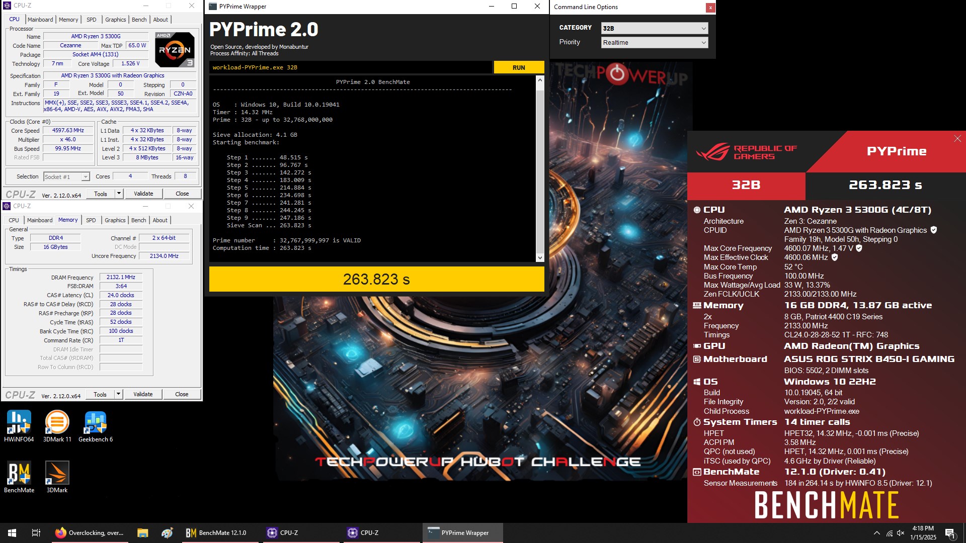966x543 pixels.
Task: Select CPU tab in lower CPU-Z window
Action: pos(14,220)
